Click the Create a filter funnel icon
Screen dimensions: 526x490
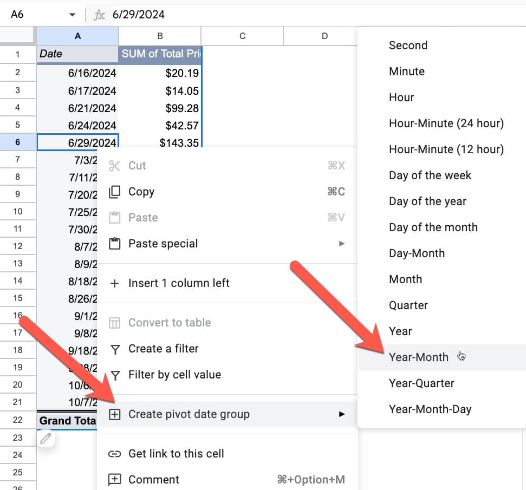[114, 349]
